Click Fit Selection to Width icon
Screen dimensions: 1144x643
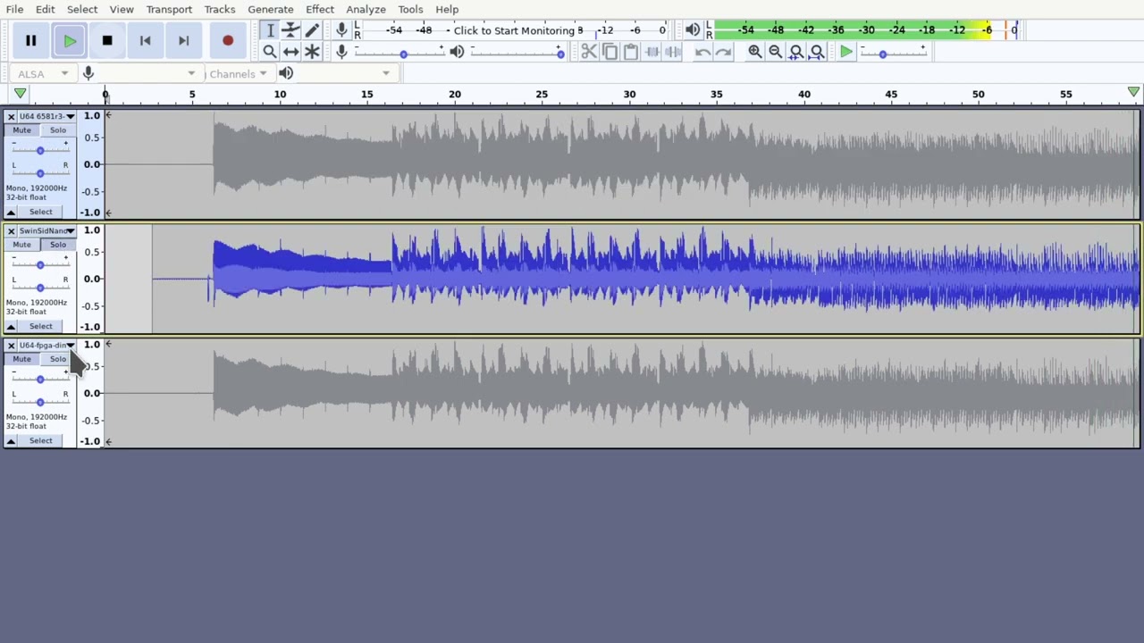coord(796,52)
